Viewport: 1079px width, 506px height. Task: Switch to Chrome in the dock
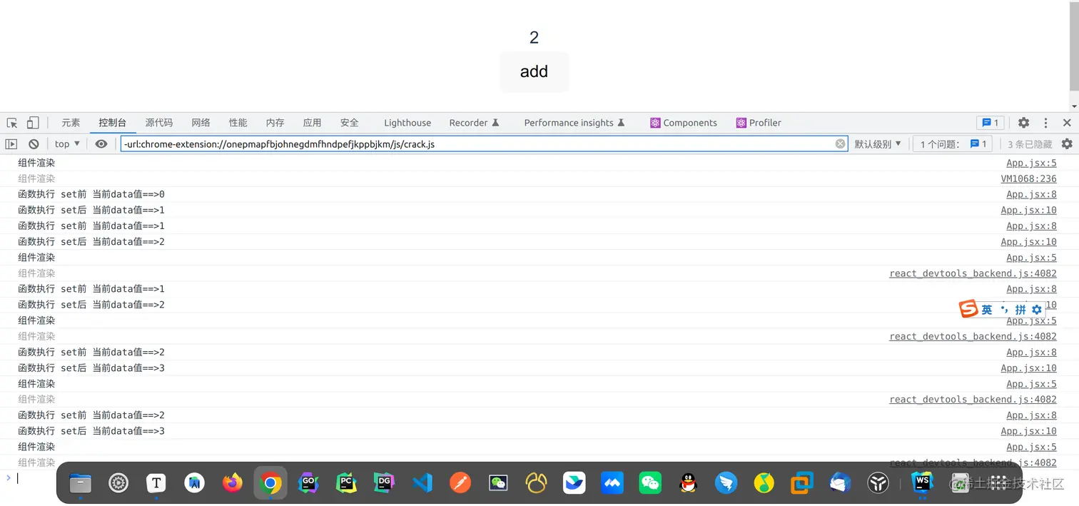[270, 483]
